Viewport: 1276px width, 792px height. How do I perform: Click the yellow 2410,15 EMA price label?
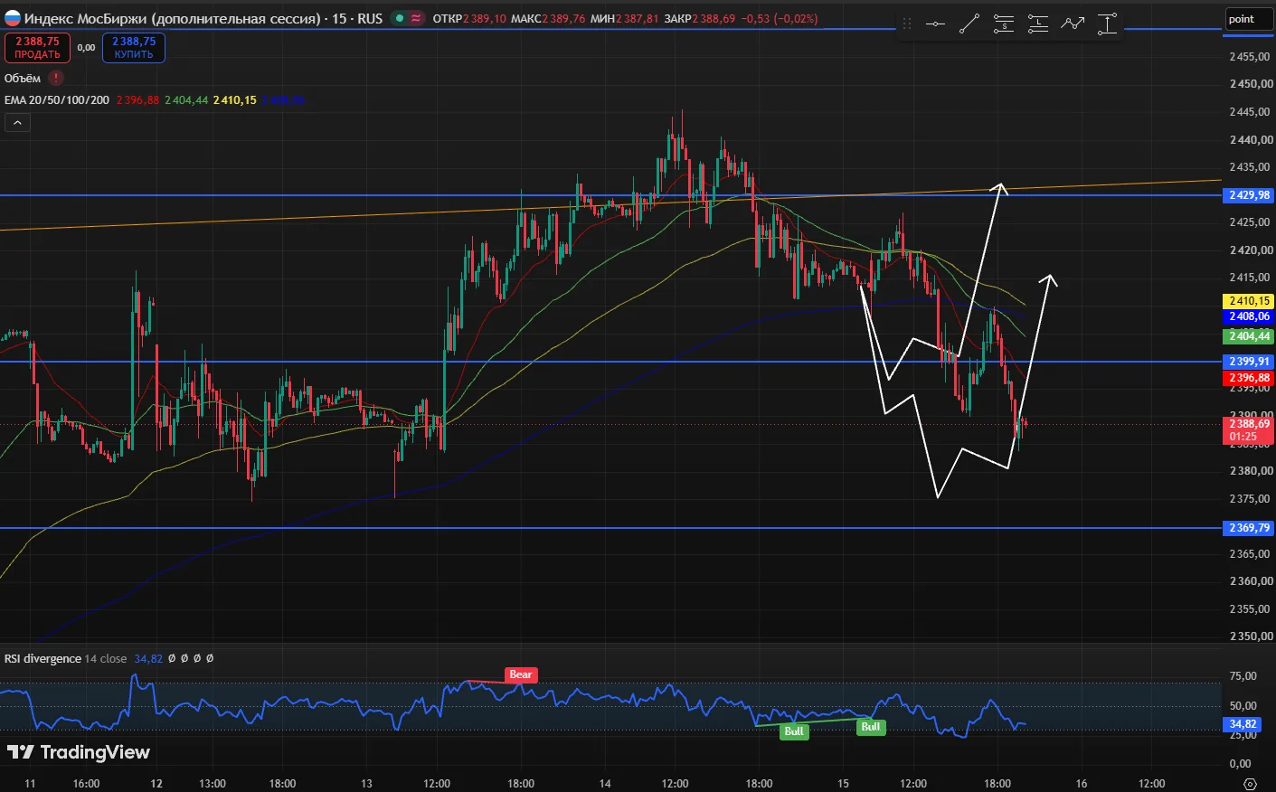coord(1249,301)
